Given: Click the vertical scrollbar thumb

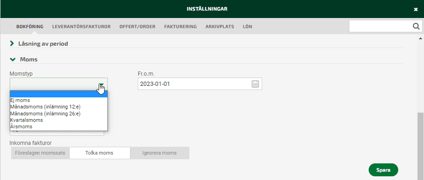Looking at the screenshot, I should (x=420, y=146).
